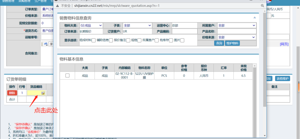The width and height of the screenshot is (300, 139).
Task: Open the 所属客户 dropdown
Action: point(237,25)
